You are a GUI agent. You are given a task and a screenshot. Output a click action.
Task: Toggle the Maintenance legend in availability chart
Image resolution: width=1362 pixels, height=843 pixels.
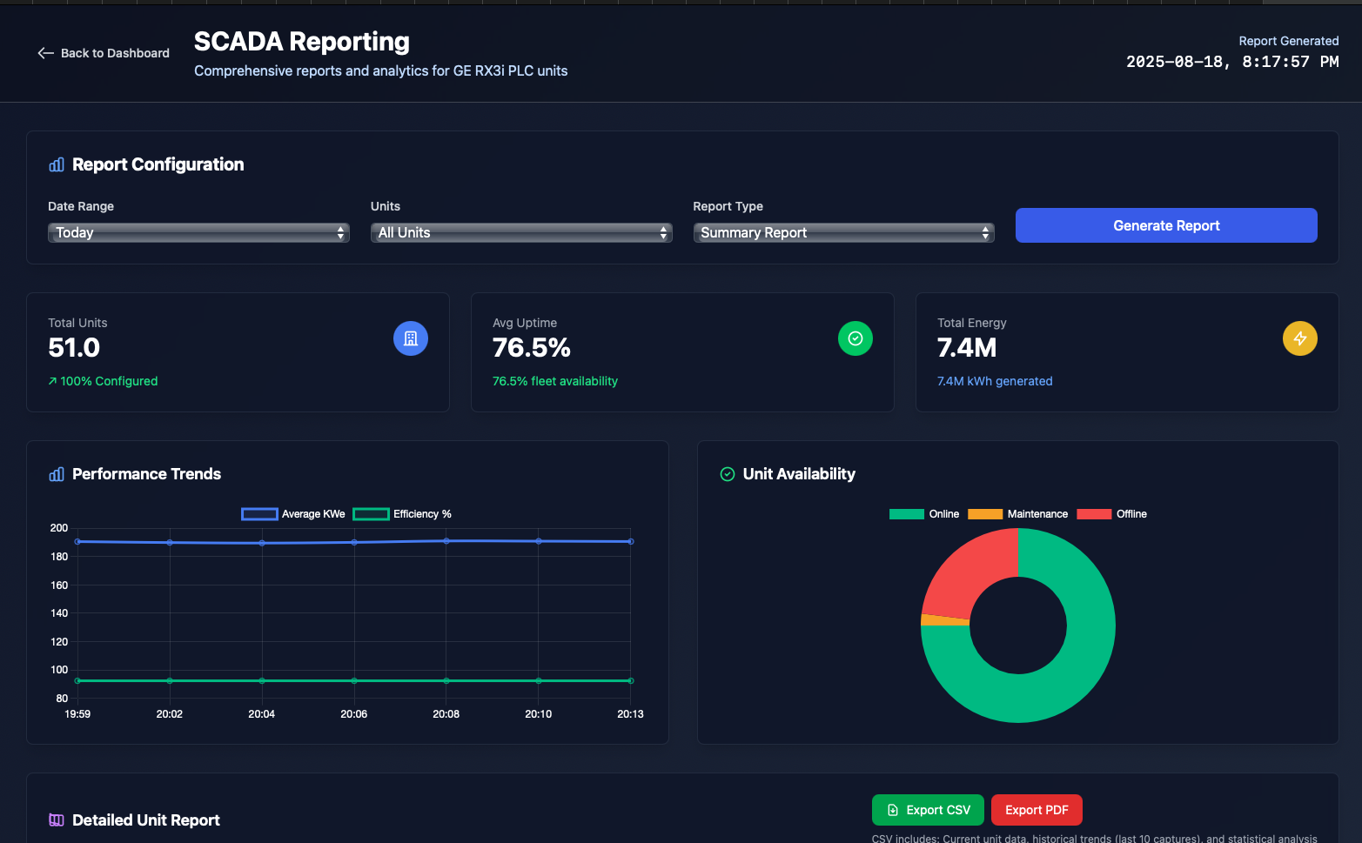point(1018,514)
